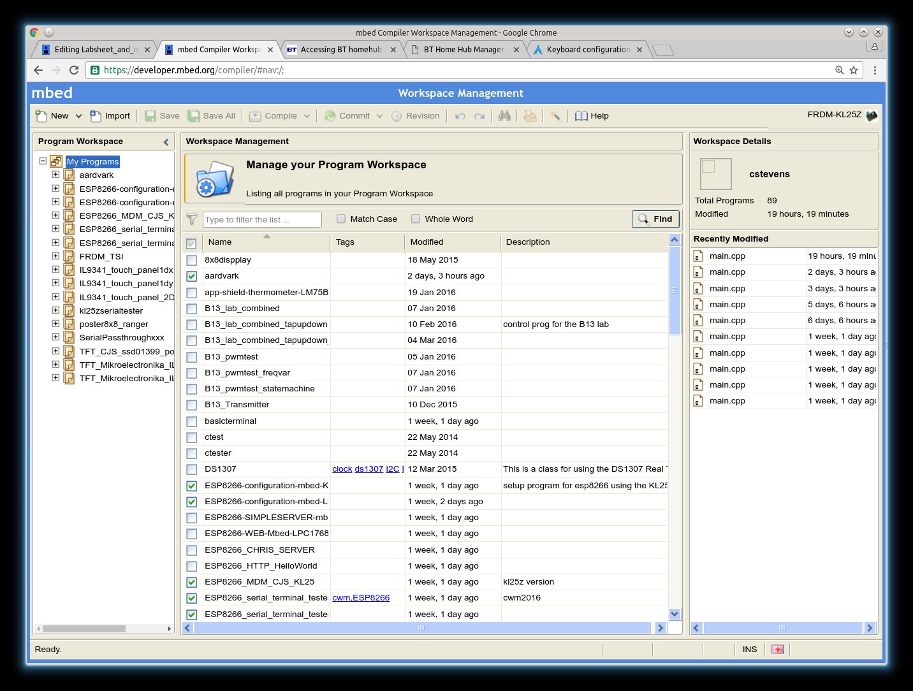Open the New dropdown arrow
913x691 pixels.
pos(78,116)
